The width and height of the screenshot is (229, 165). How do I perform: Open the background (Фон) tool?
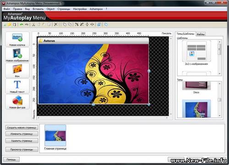tap(17, 71)
